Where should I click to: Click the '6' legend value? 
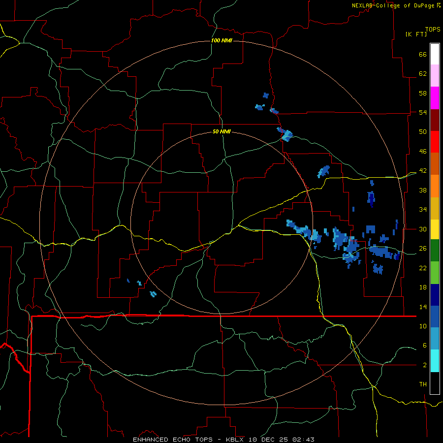[424, 346]
